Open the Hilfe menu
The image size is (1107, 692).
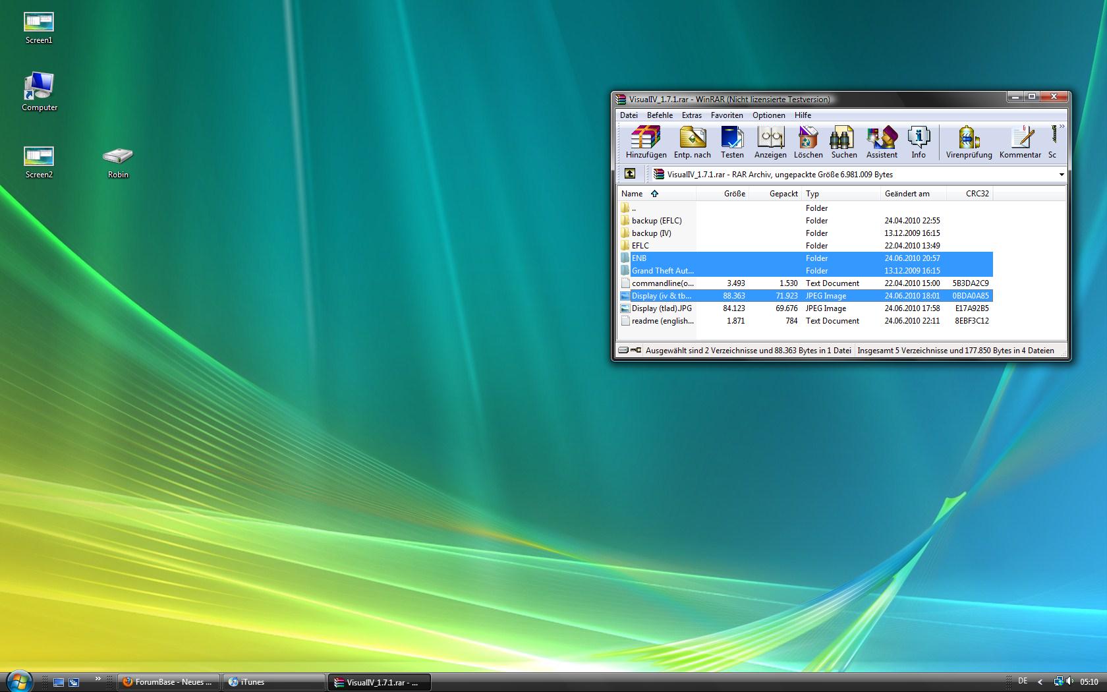coord(803,115)
